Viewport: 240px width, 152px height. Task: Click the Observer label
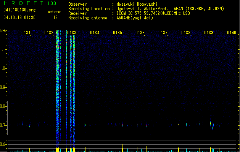[77, 4]
